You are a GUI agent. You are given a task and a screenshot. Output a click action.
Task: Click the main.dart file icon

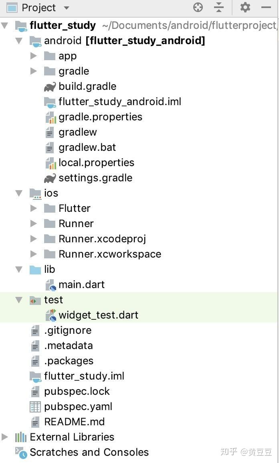click(50, 285)
